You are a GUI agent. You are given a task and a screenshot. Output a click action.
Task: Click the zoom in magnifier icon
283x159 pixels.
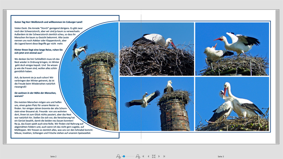(x=138, y=156)
